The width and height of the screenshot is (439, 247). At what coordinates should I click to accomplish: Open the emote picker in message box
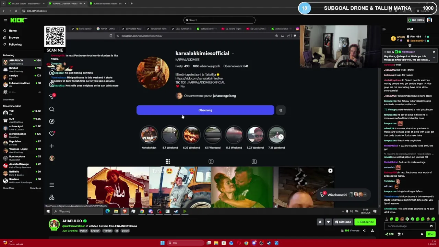pos(431,226)
